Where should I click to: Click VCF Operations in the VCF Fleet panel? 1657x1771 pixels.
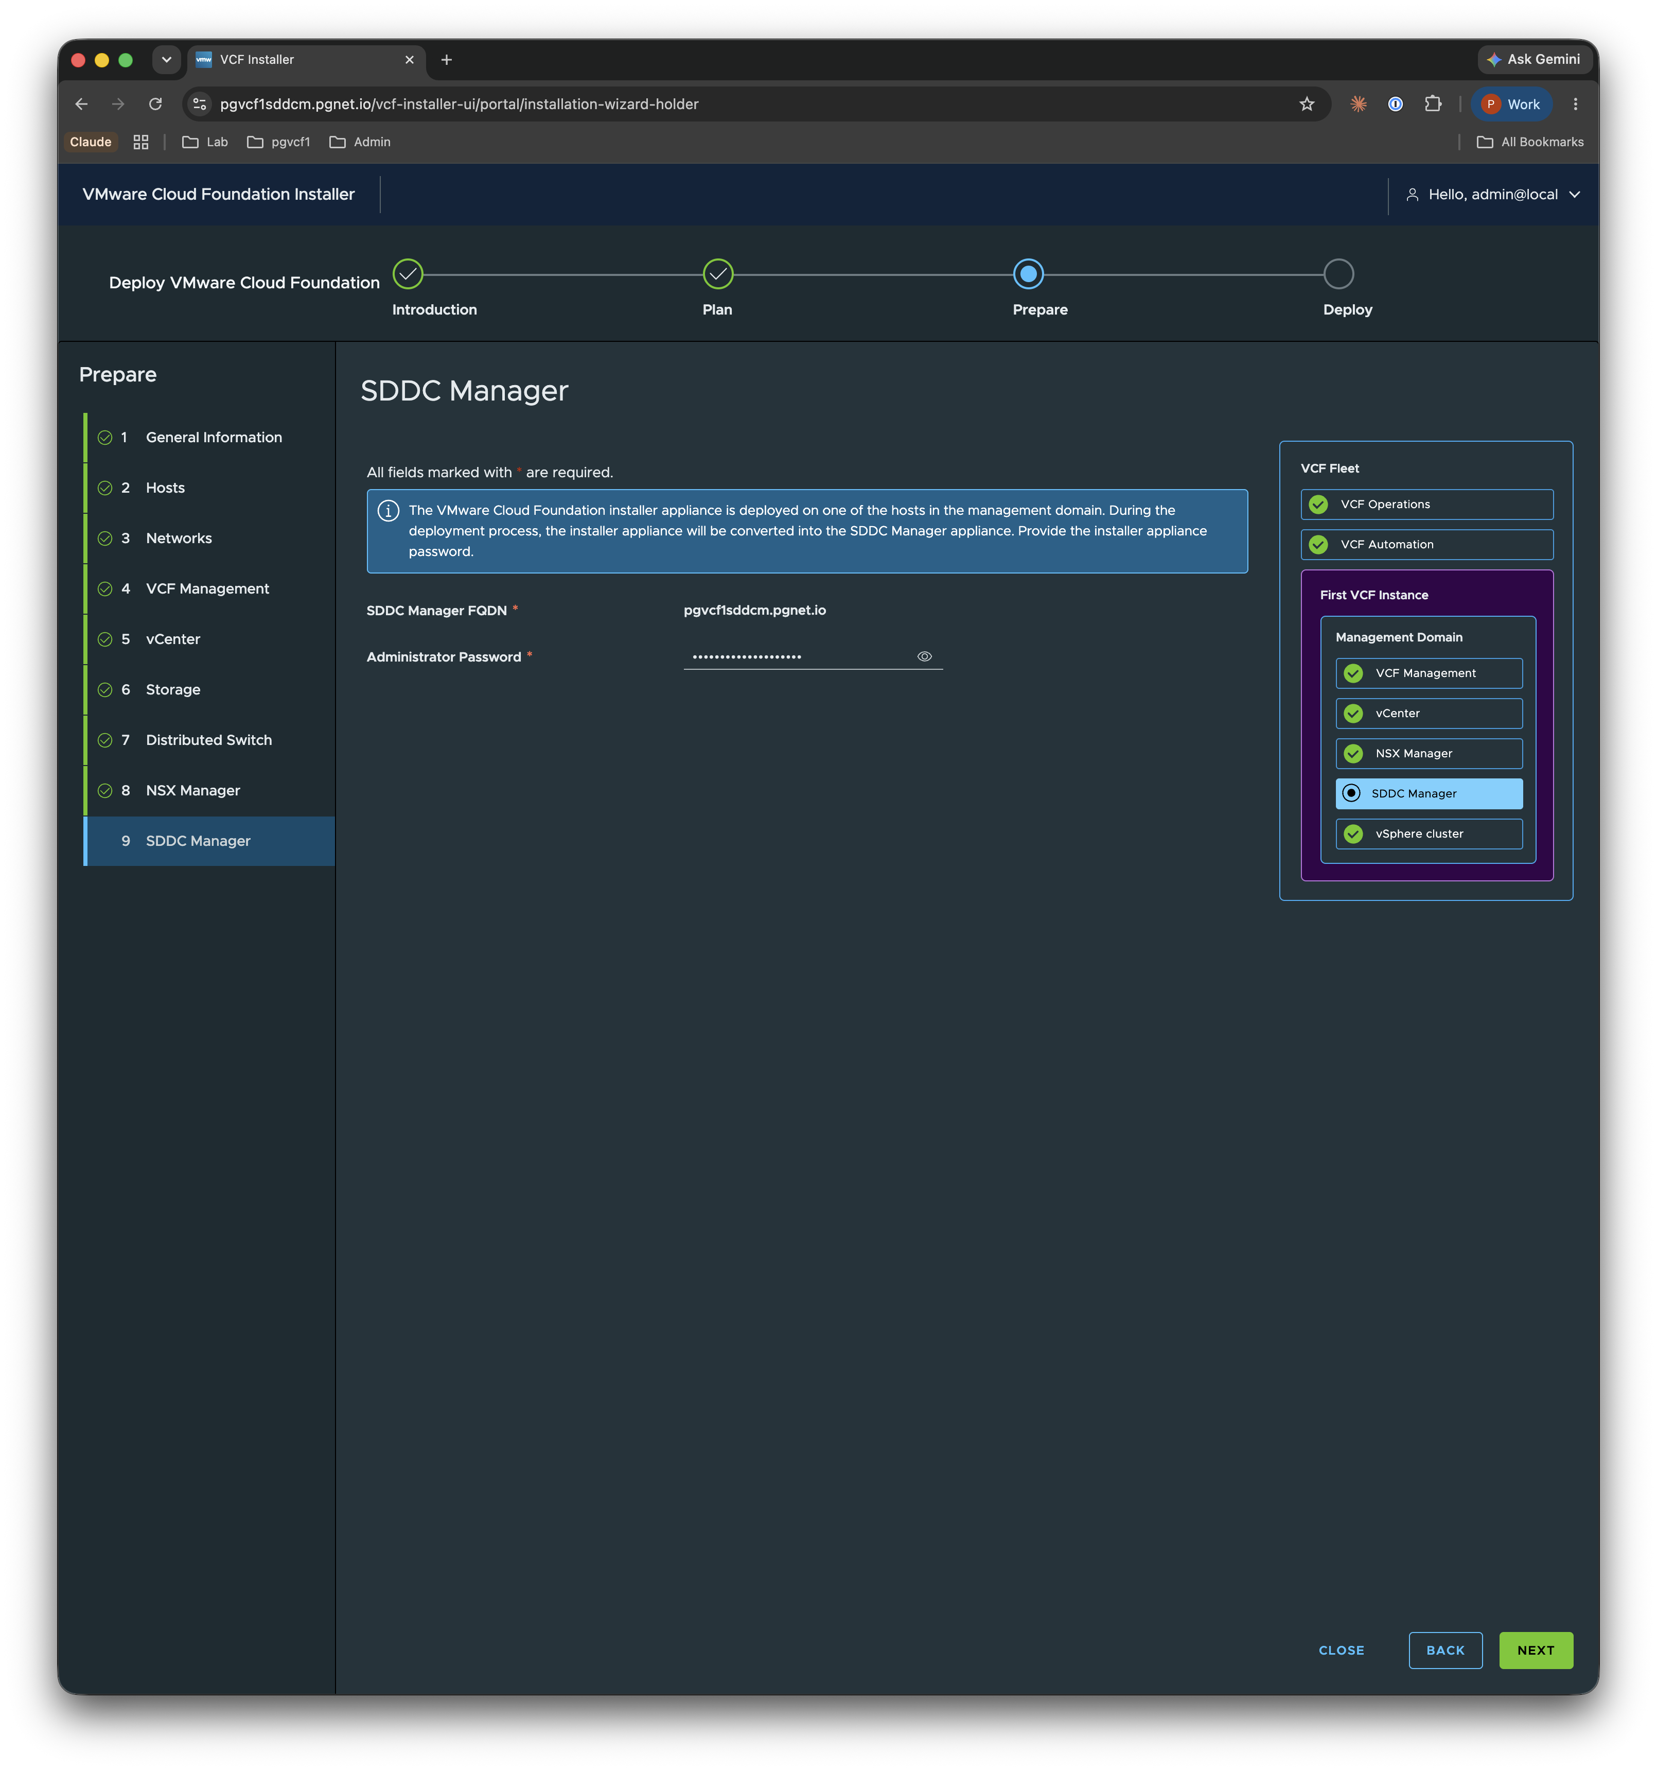(1426, 504)
